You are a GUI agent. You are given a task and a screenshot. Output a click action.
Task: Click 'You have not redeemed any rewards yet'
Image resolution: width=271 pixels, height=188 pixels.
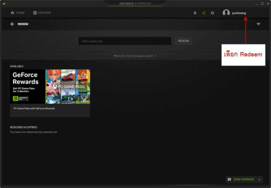(x=34, y=132)
